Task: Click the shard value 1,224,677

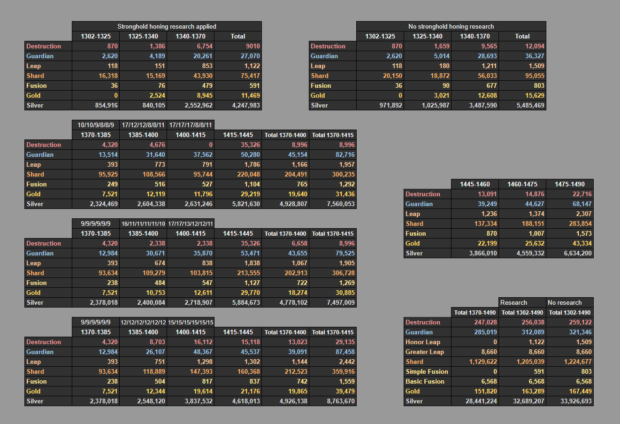Action: (570, 362)
